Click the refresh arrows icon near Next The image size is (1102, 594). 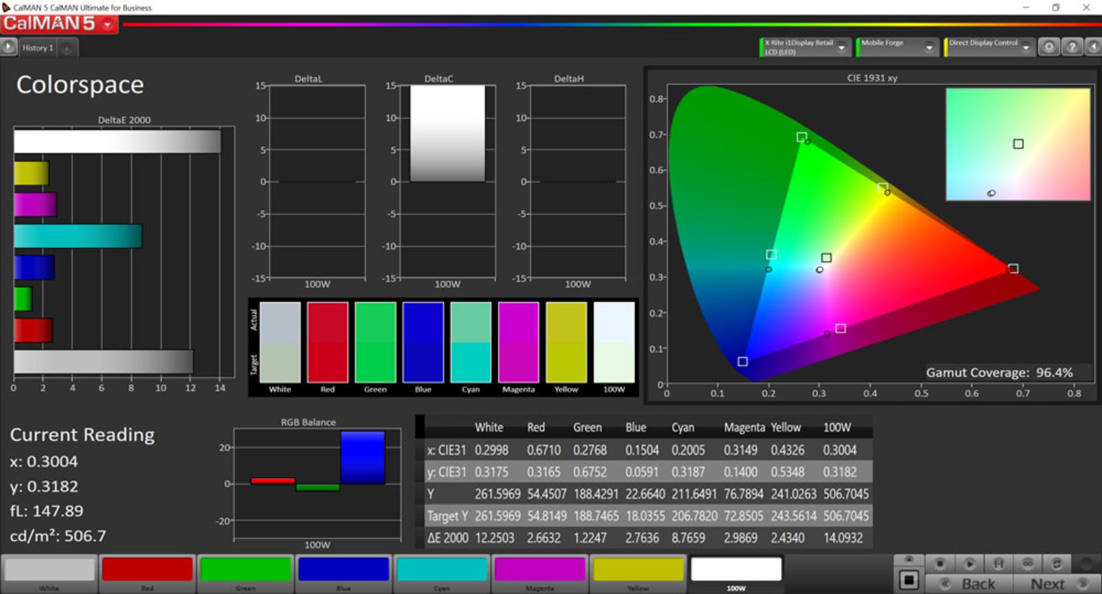tap(1056, 564)
